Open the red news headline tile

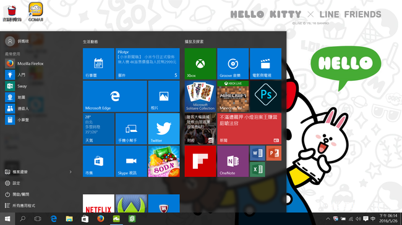point(249,129)
